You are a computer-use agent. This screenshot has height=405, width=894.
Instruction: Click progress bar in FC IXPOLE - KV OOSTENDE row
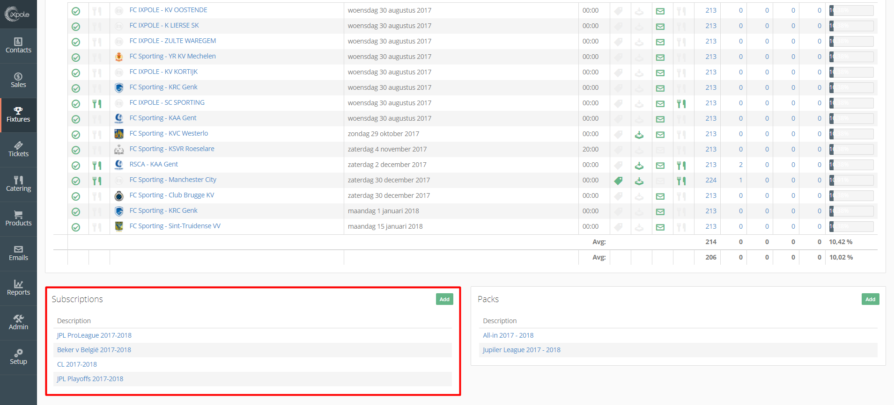tap(851, 10)
